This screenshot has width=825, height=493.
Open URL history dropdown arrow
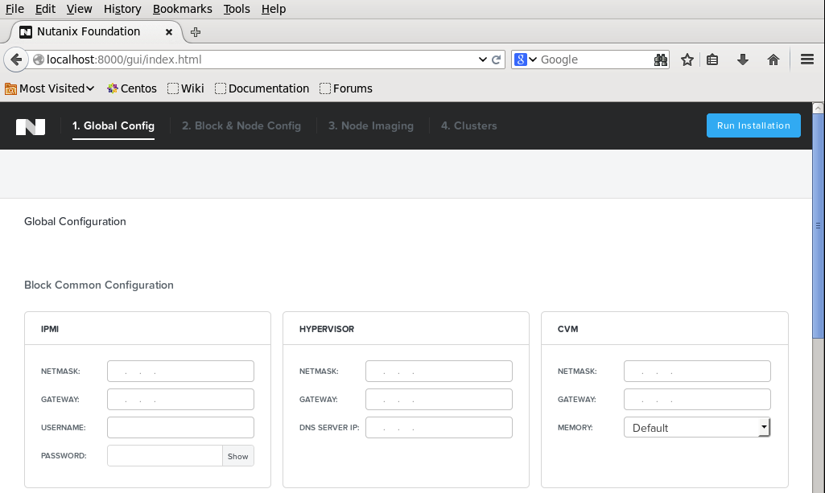coord(482,60)
